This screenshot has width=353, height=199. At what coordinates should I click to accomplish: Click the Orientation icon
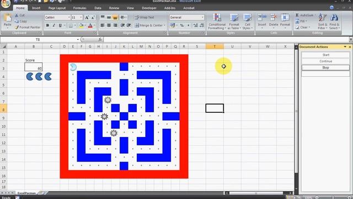[122, 17]
